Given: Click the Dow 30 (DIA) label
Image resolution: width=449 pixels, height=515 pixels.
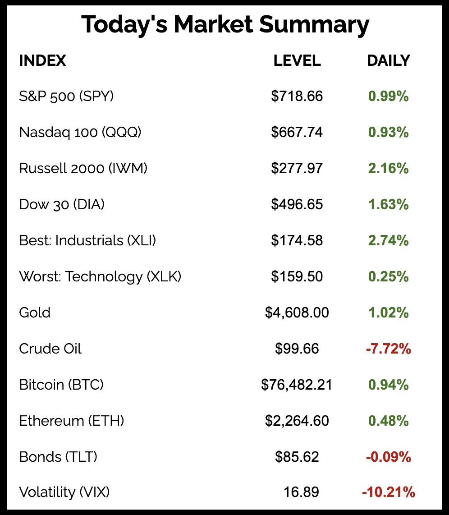Looking at the screenshot, I should point(62,204).
